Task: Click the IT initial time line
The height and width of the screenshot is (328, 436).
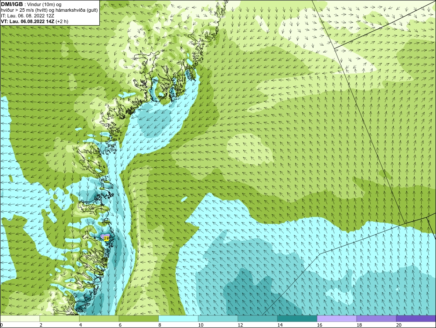Action: click(27, 16)
